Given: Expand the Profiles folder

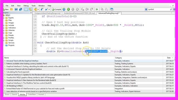Looking at the screenshot, I should (x=4, y=38).
